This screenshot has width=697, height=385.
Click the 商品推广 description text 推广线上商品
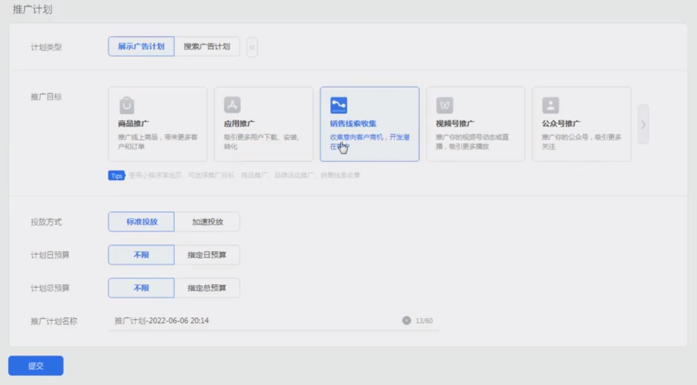158,142
